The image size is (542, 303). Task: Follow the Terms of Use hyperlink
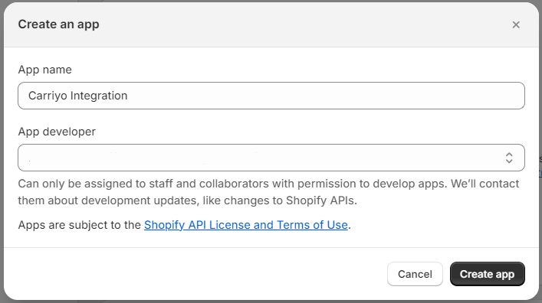pos(246,225)
